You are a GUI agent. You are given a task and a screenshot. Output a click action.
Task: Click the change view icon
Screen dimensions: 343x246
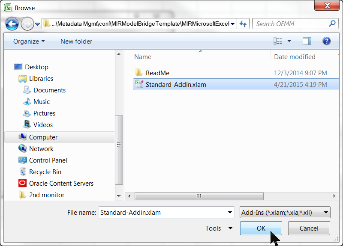point(278,41)
